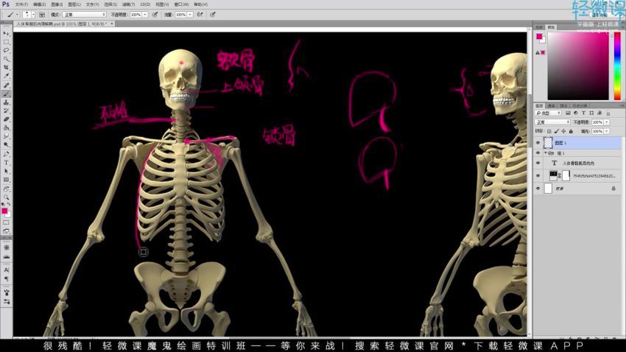The image size is (626, 352).
Task: Enable the airbrush option icon
Action: click(x=200, y=15)
